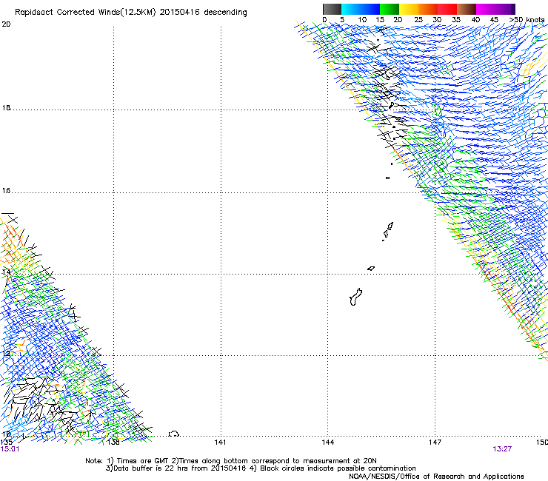Viewport: 548px width, 481px height.
Task: Click the legend label '40'
Action: [475, 20]
